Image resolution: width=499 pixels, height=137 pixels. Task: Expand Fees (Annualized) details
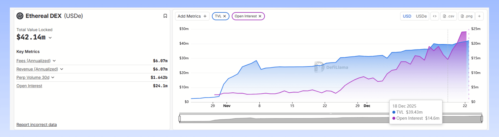(54, 61)
